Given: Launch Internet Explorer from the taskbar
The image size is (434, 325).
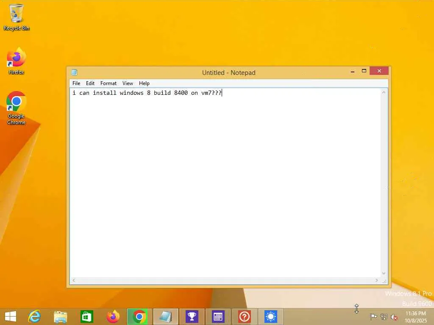Looking at the screenshot, I should (x=34, y=317).
